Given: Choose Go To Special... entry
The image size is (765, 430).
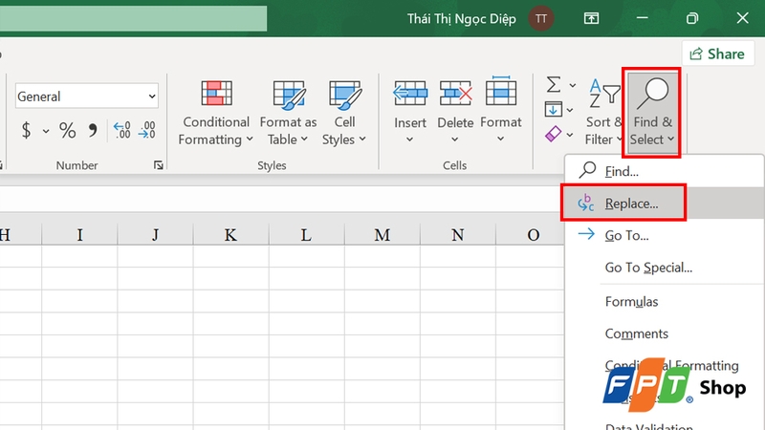Looking at the screenshot, I should 665,268.
